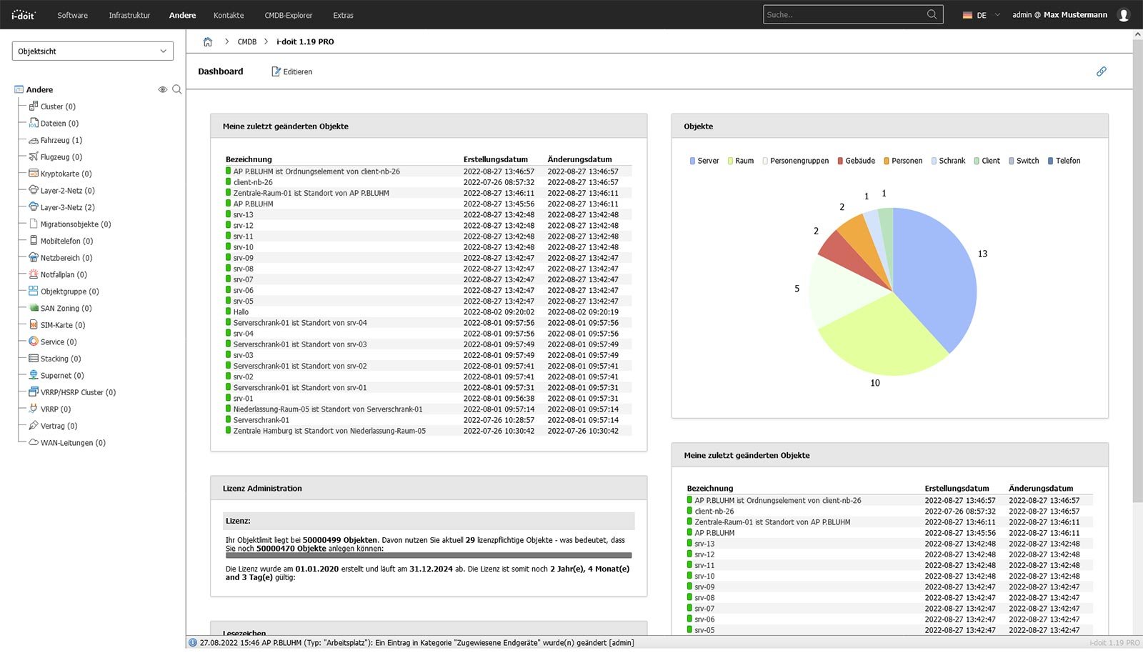Select Migrationsobjekte (0) tree item
The height and width of the screenshot is (658, 1143).
pyautogui.click(x=76, y=224)
